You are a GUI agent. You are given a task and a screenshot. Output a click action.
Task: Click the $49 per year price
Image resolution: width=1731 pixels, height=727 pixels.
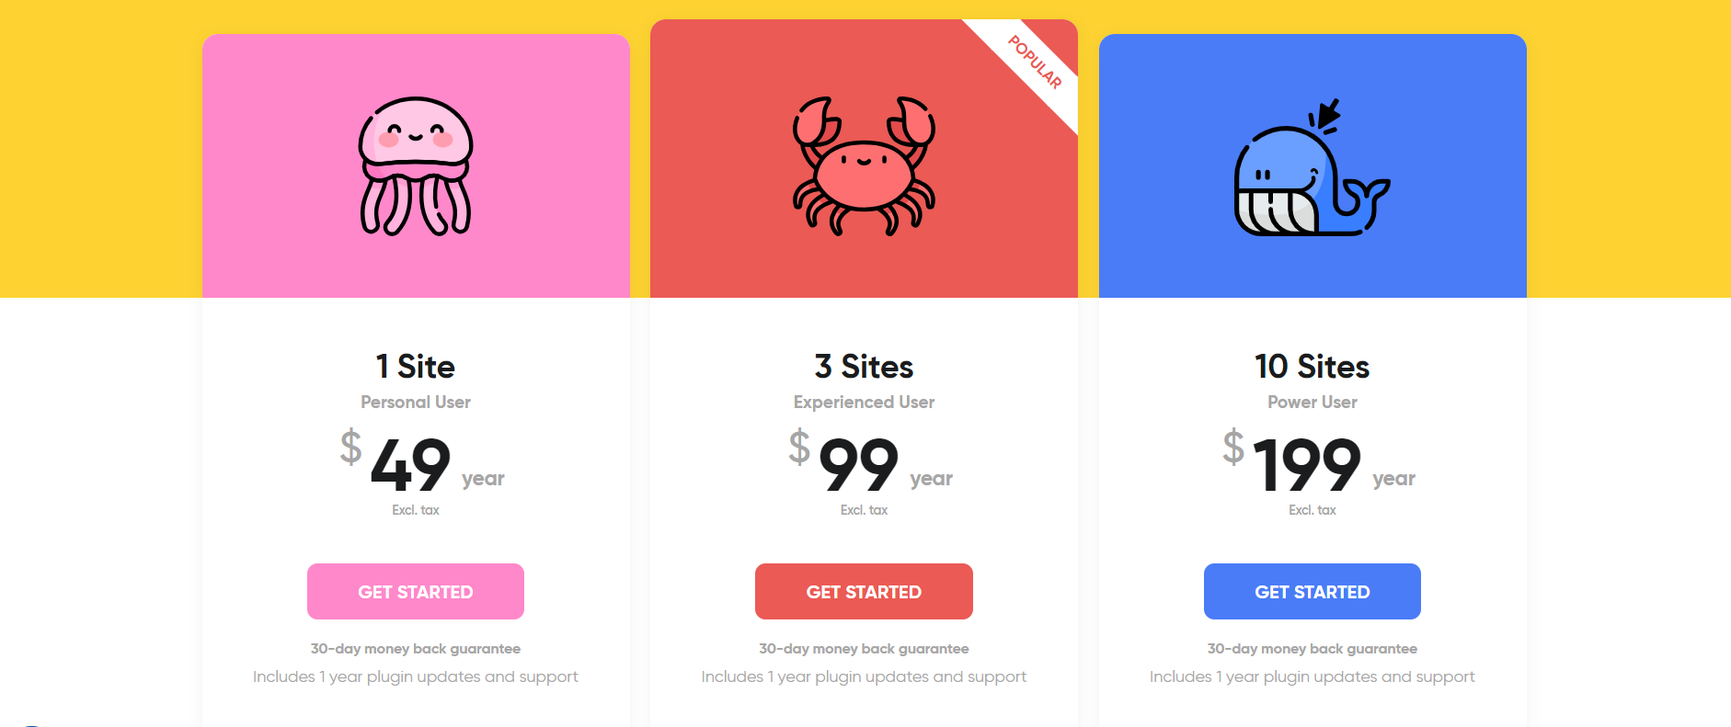pos(422,462)
